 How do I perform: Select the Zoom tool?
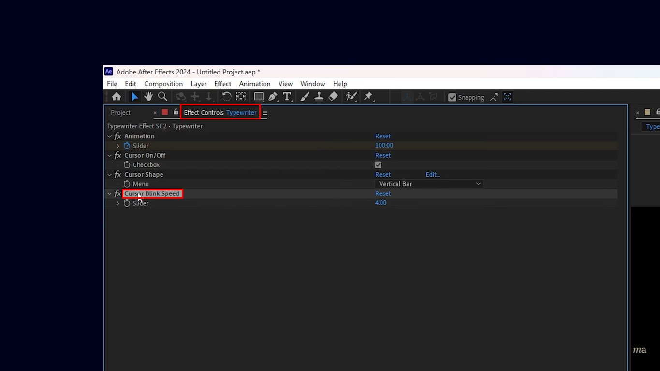(x=162, y=96)
